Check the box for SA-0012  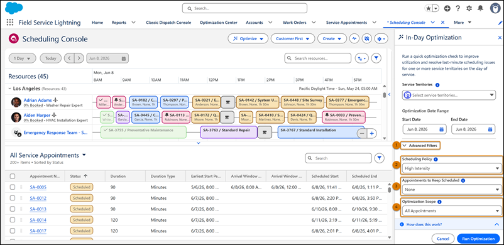pos(12,198)
